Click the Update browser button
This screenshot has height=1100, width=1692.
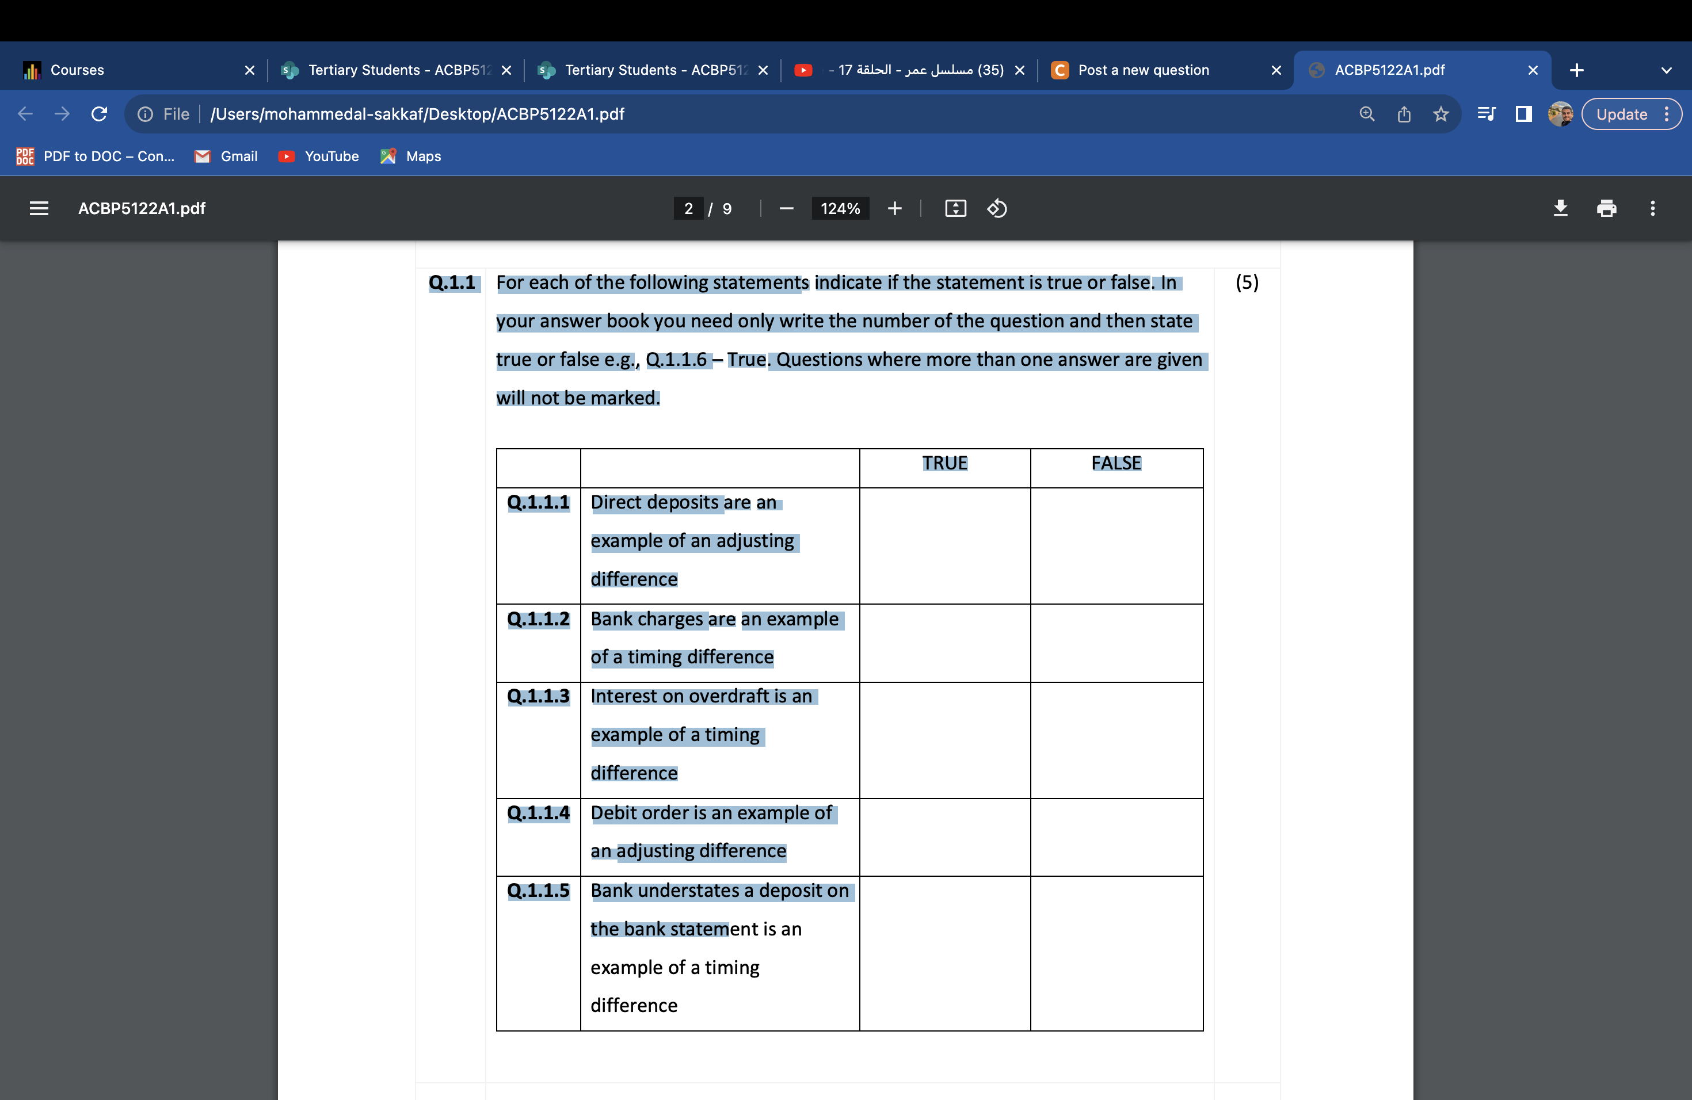tap(1622, 114)
